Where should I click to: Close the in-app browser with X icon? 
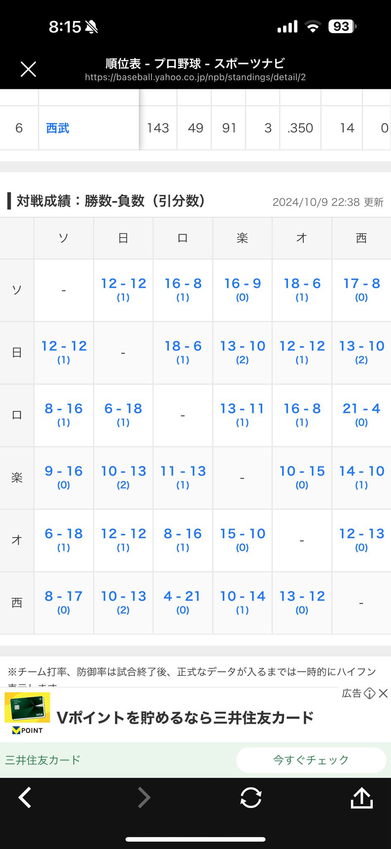pos(28,69)
